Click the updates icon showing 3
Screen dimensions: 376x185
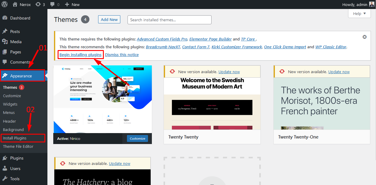38,4
